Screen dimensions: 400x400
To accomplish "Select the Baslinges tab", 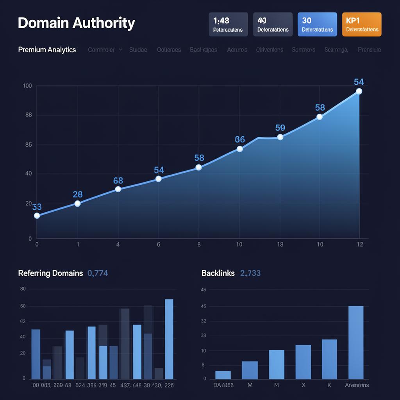I will [203, 50].
